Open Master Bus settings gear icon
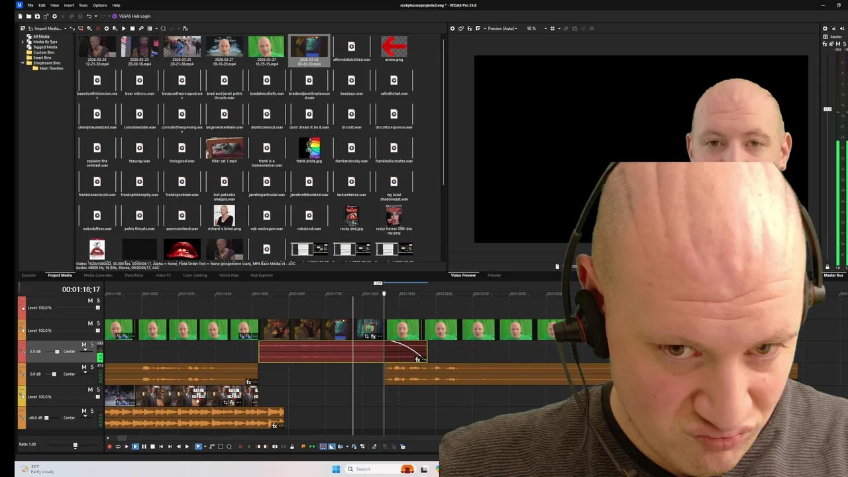This screenshot has height=477, width=848. coord(825,28)
